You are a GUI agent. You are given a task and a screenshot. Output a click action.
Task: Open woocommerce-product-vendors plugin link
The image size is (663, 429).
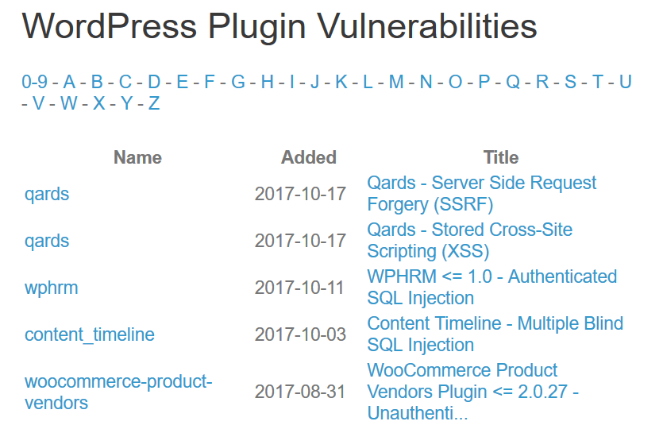point(118,392)
